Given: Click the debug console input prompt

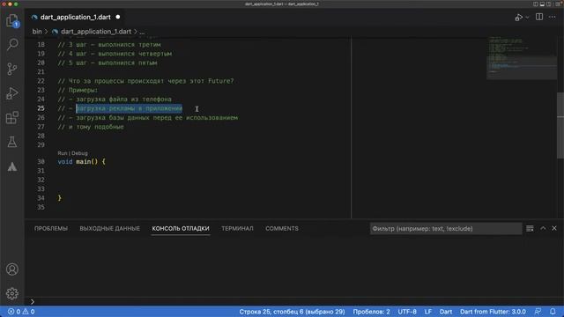Looking at the screenshot, I should (x=294, y=301).
